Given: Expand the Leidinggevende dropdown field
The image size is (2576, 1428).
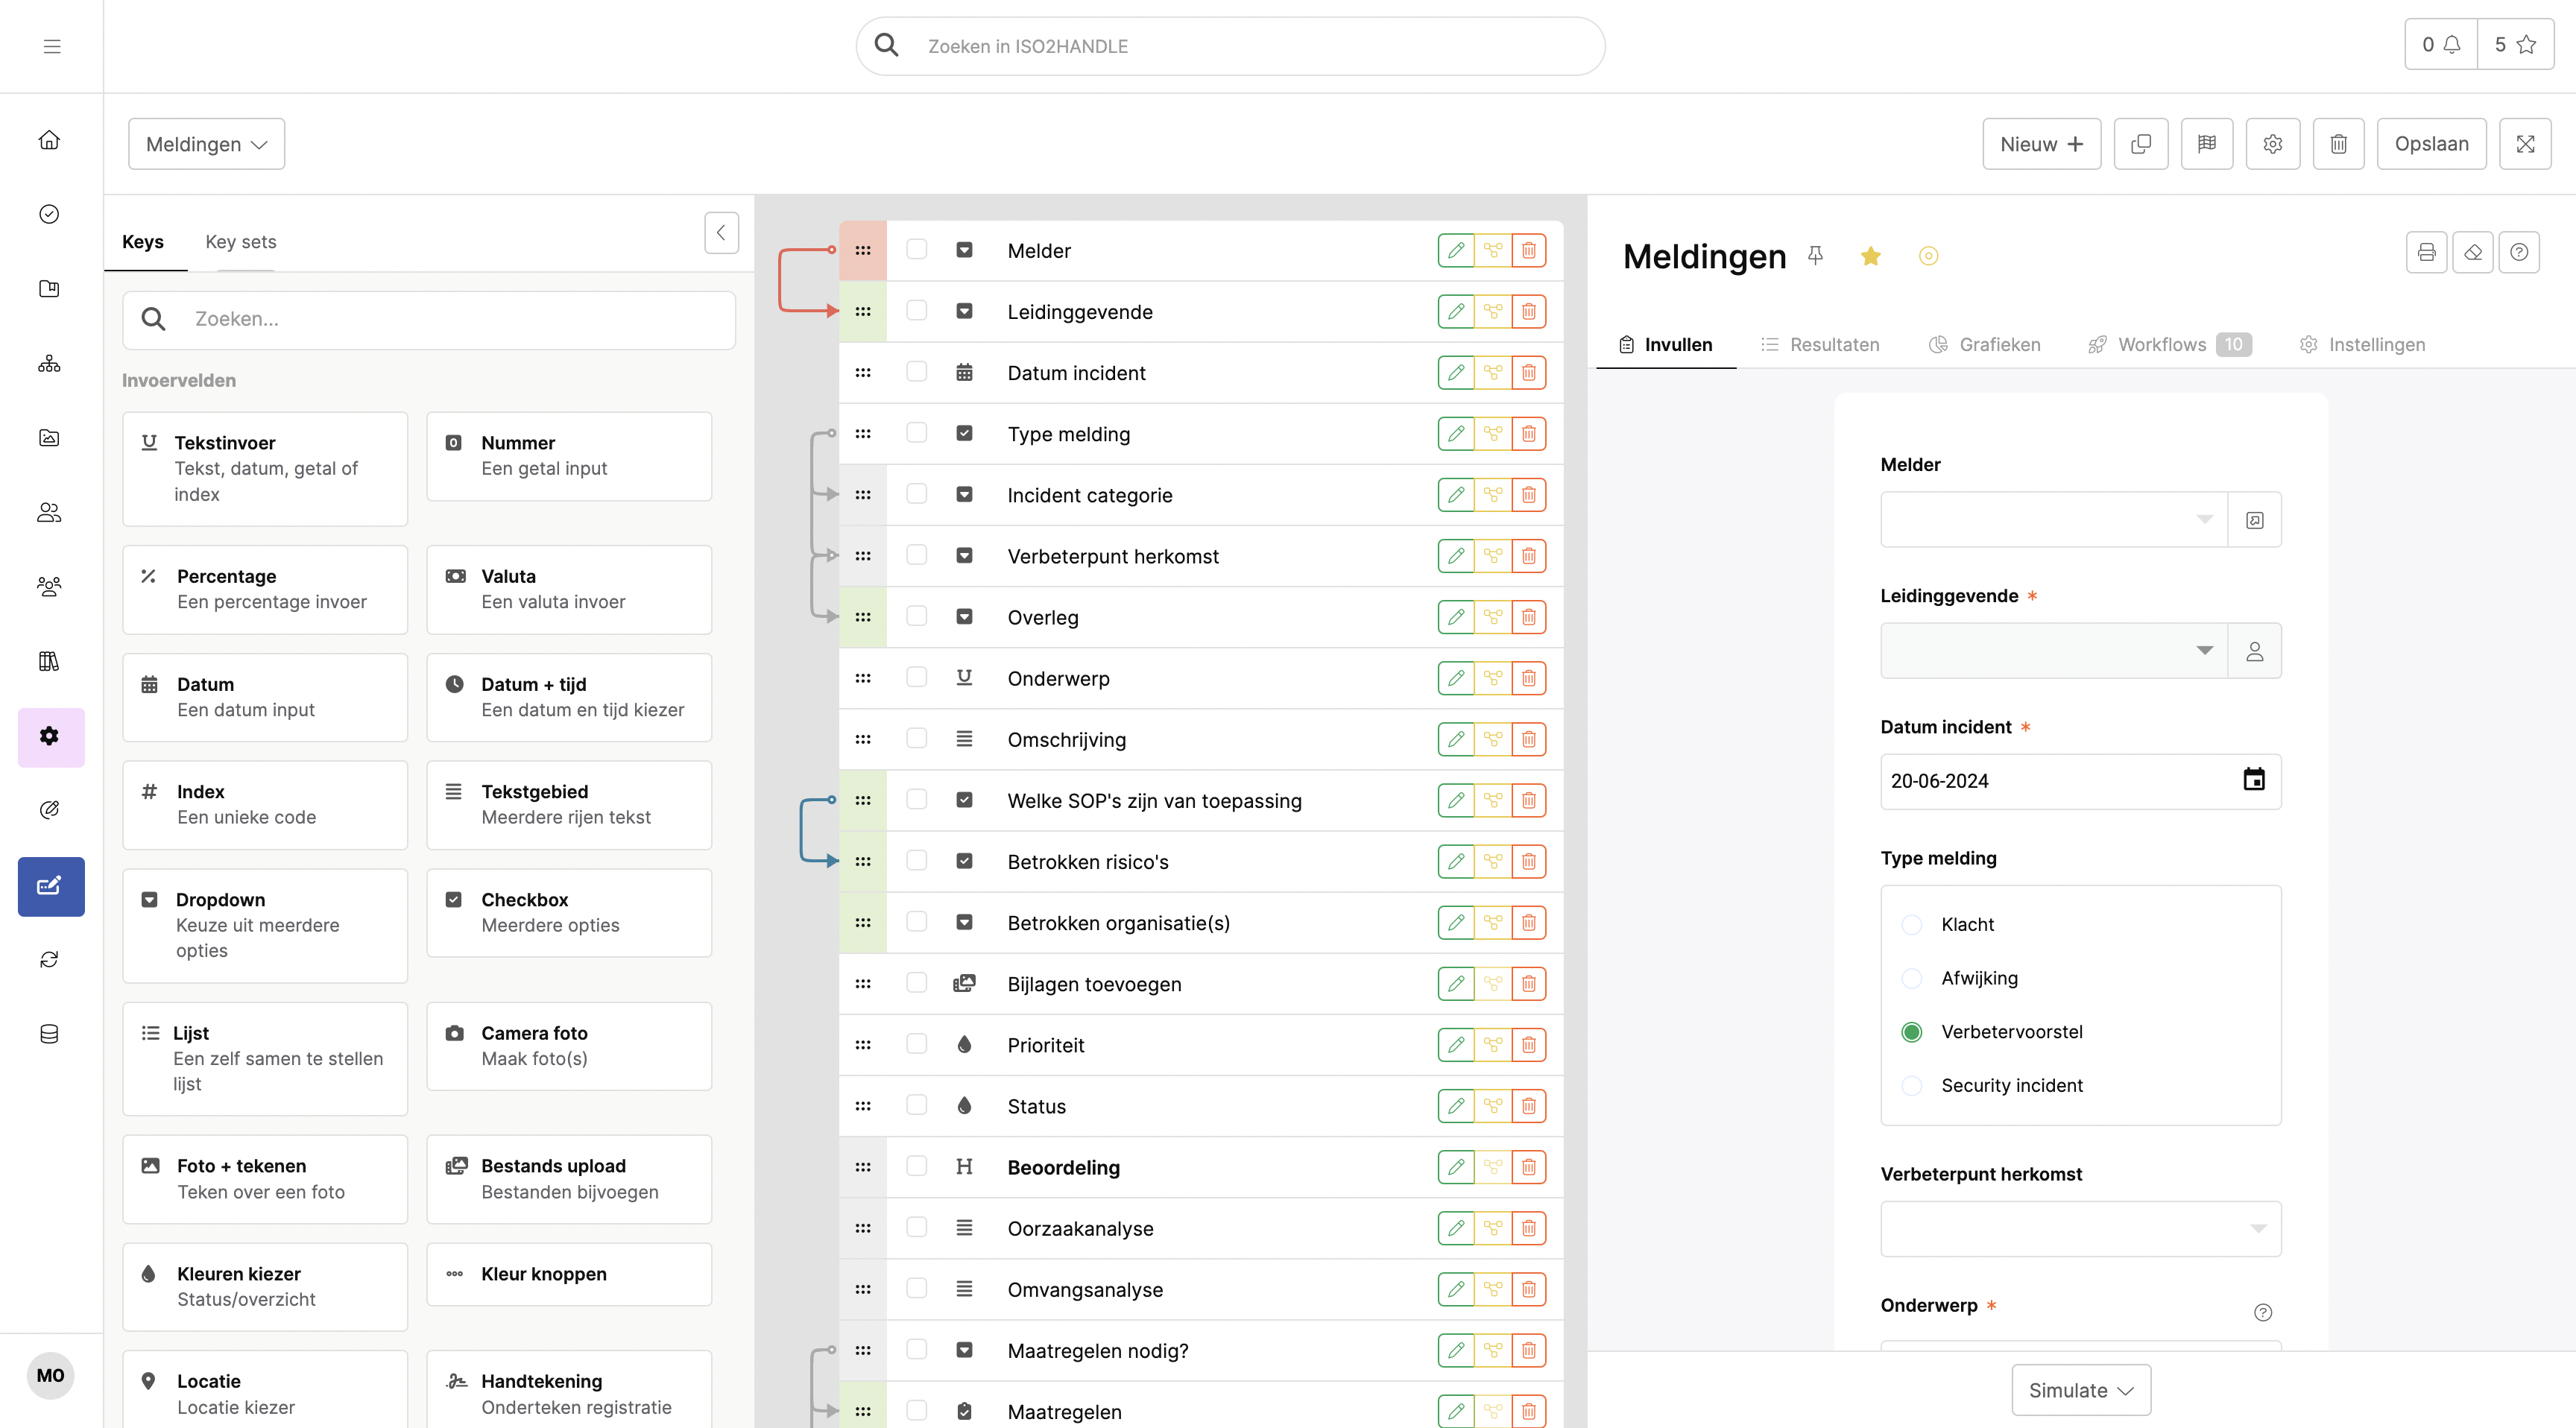Looking at the screenshot, I should (2203, 651).
